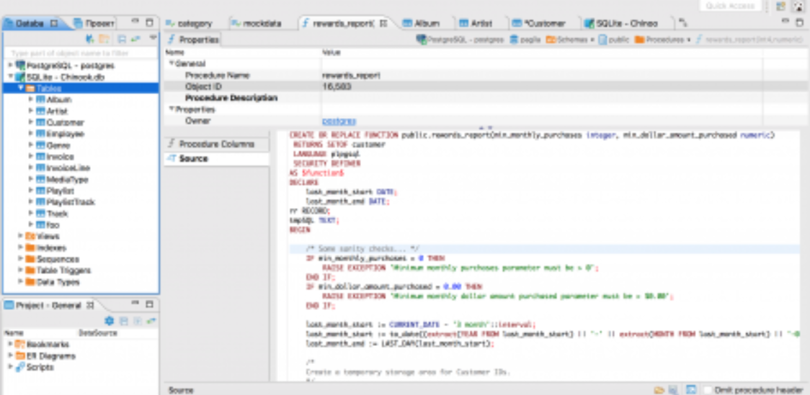Open the Project panel settings gear icon
810x395 pixels.
110,321
